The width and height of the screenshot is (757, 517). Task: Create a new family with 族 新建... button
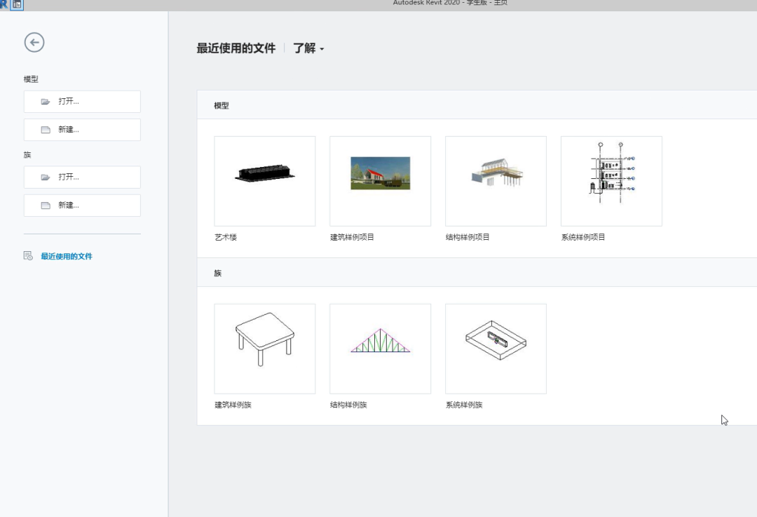[x=82, y=206]
